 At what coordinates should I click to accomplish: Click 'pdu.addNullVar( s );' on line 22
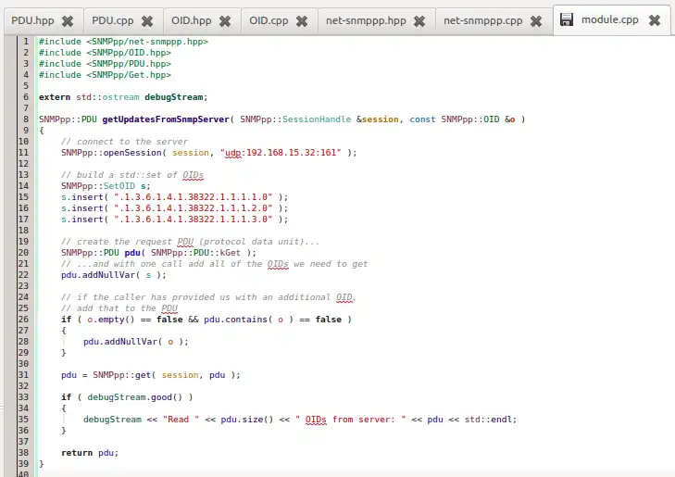[x=114, y=275]
